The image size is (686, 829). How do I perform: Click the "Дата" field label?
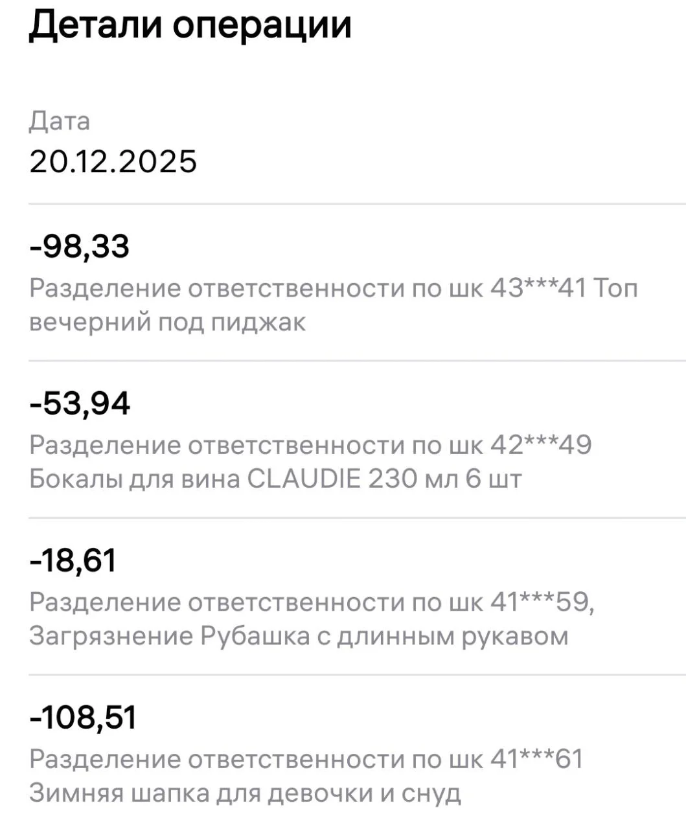[x=60, y=121]
